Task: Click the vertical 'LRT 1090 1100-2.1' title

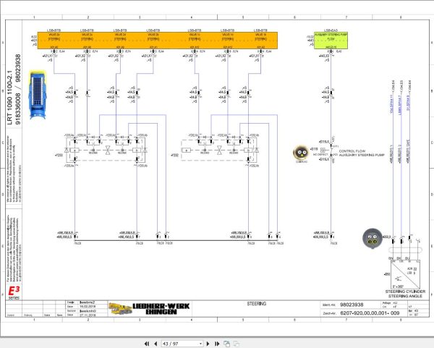Action: pyautogui.click(x=10, y=97)
